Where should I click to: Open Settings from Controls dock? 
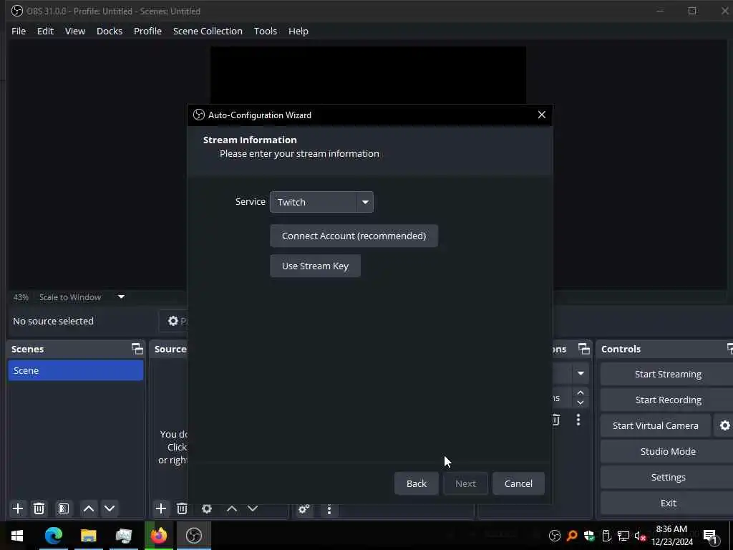point(668,477)
